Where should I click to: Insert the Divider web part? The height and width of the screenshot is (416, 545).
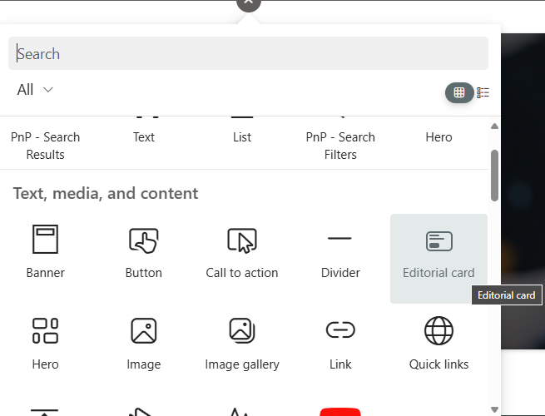[340, 252]
